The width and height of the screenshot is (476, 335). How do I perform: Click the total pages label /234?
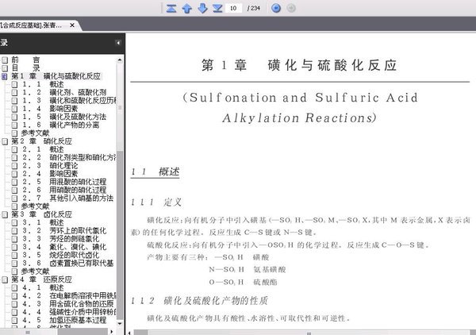coord(254,8)
